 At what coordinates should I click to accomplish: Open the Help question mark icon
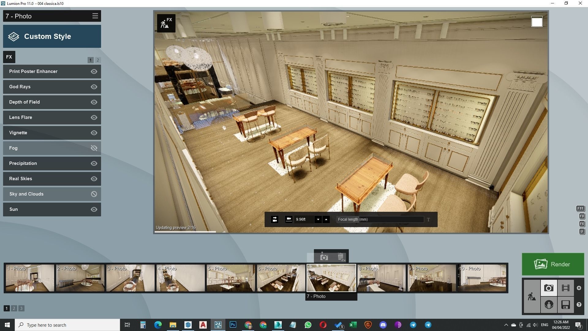coord(579,305)
